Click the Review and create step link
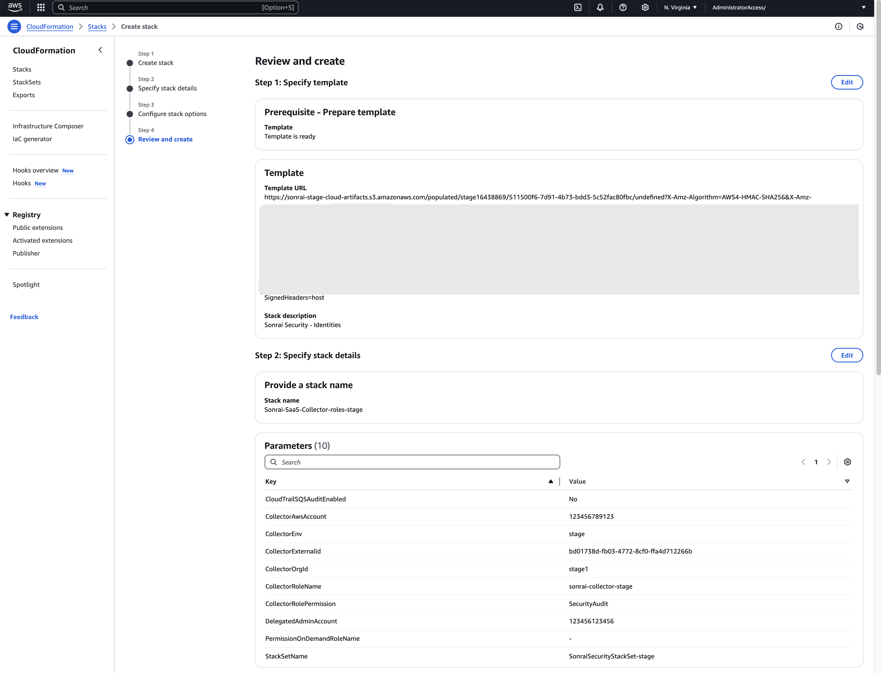Viewport: 881px width, 673px height. point(165,139)
